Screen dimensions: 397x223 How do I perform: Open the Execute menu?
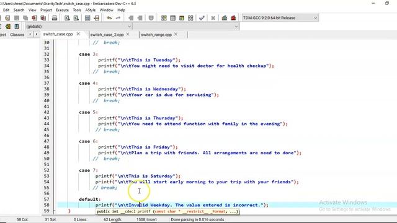pyautogui.click(x=62, y=10)
